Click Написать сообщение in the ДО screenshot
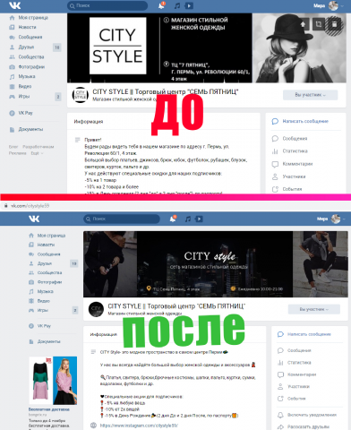This screenshot has width=351, height=430. [x=300, y=121]
